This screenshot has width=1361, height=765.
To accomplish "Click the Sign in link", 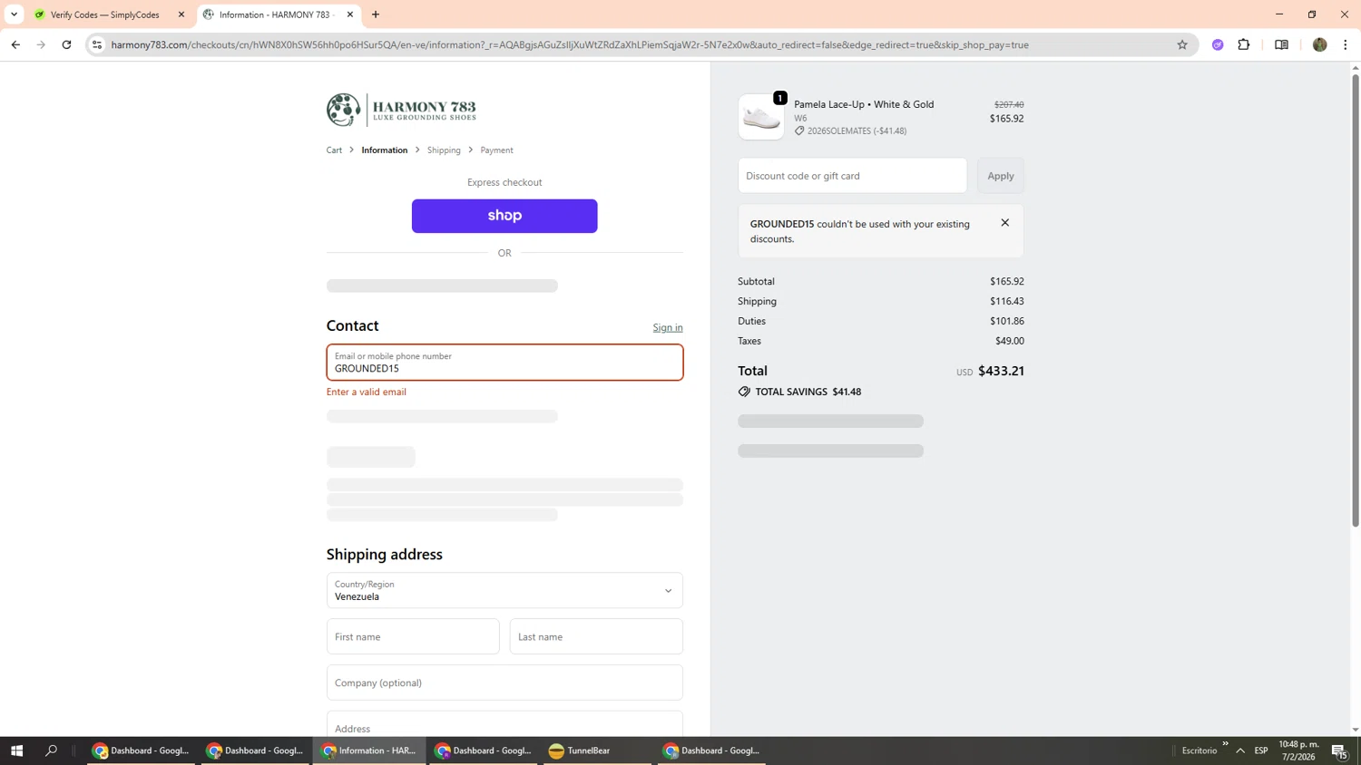I will 668,327.
